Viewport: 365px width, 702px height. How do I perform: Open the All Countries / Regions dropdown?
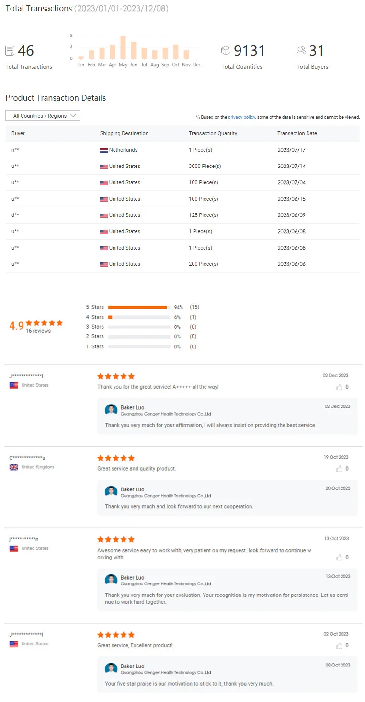click(x=43, y=116)
